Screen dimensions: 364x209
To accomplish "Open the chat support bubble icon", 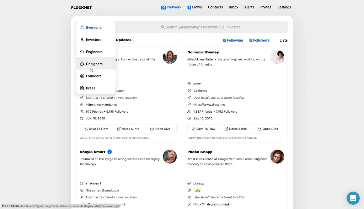I will click(353, 198).
